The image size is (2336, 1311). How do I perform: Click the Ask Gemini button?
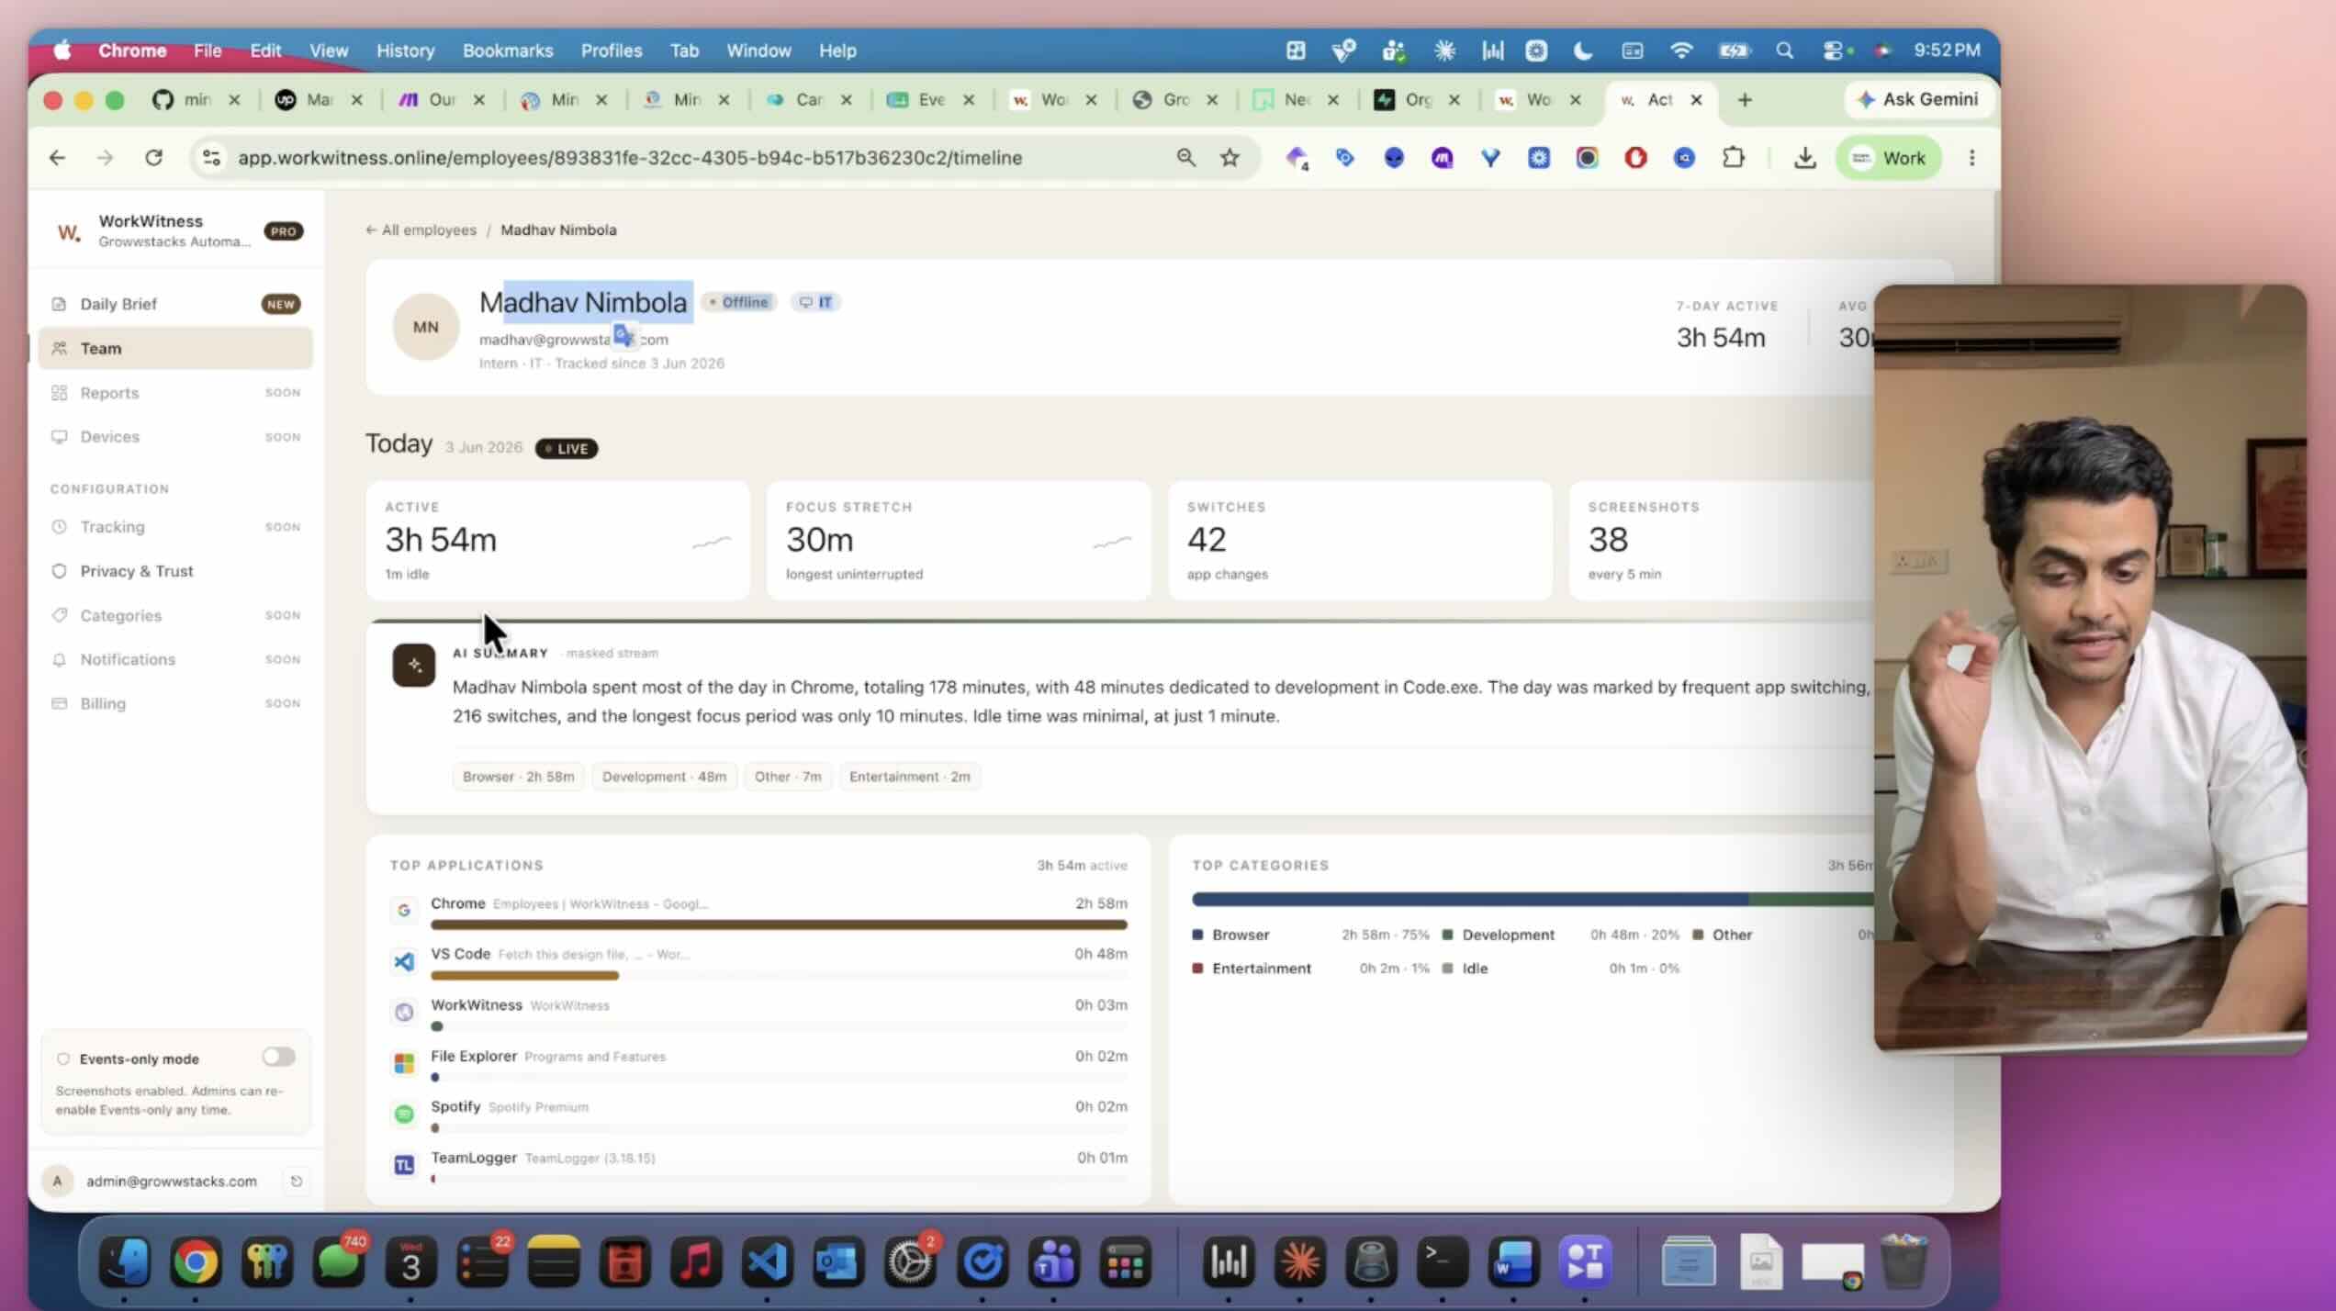[1918, 99]
